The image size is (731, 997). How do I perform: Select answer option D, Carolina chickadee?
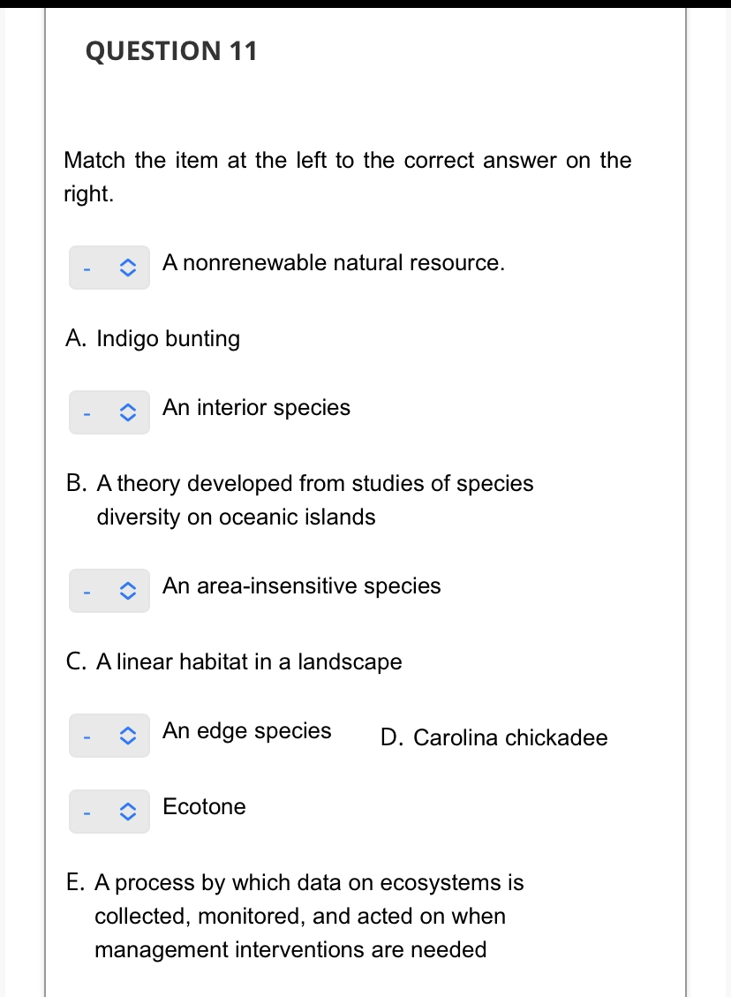[494, 737]
